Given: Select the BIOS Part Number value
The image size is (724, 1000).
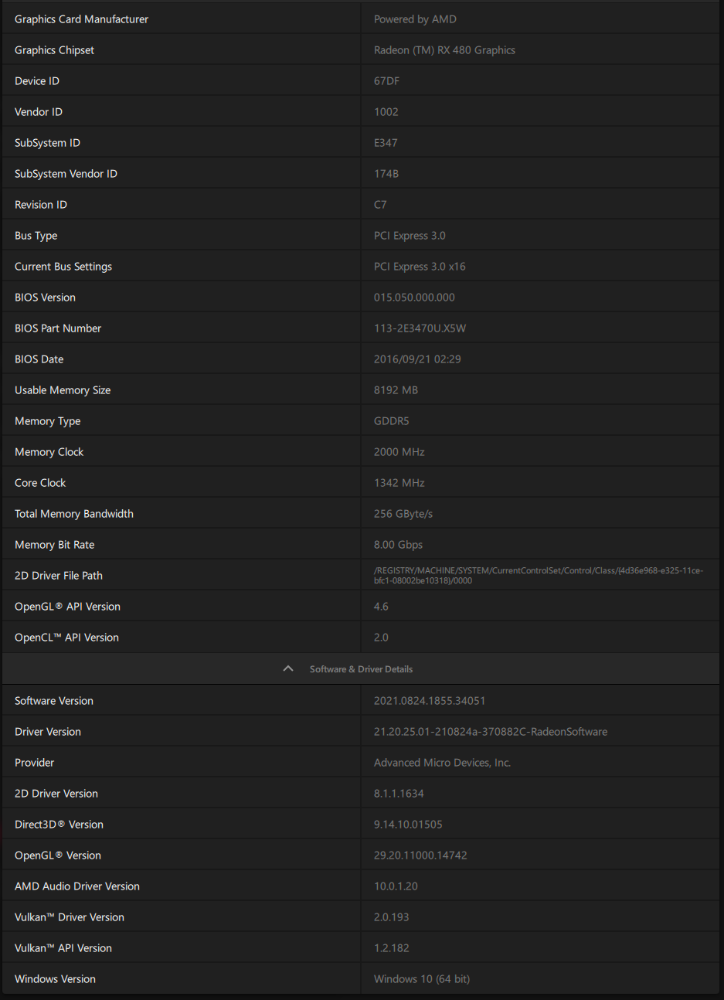Looking at the screenshot, I should click(420, 328).
